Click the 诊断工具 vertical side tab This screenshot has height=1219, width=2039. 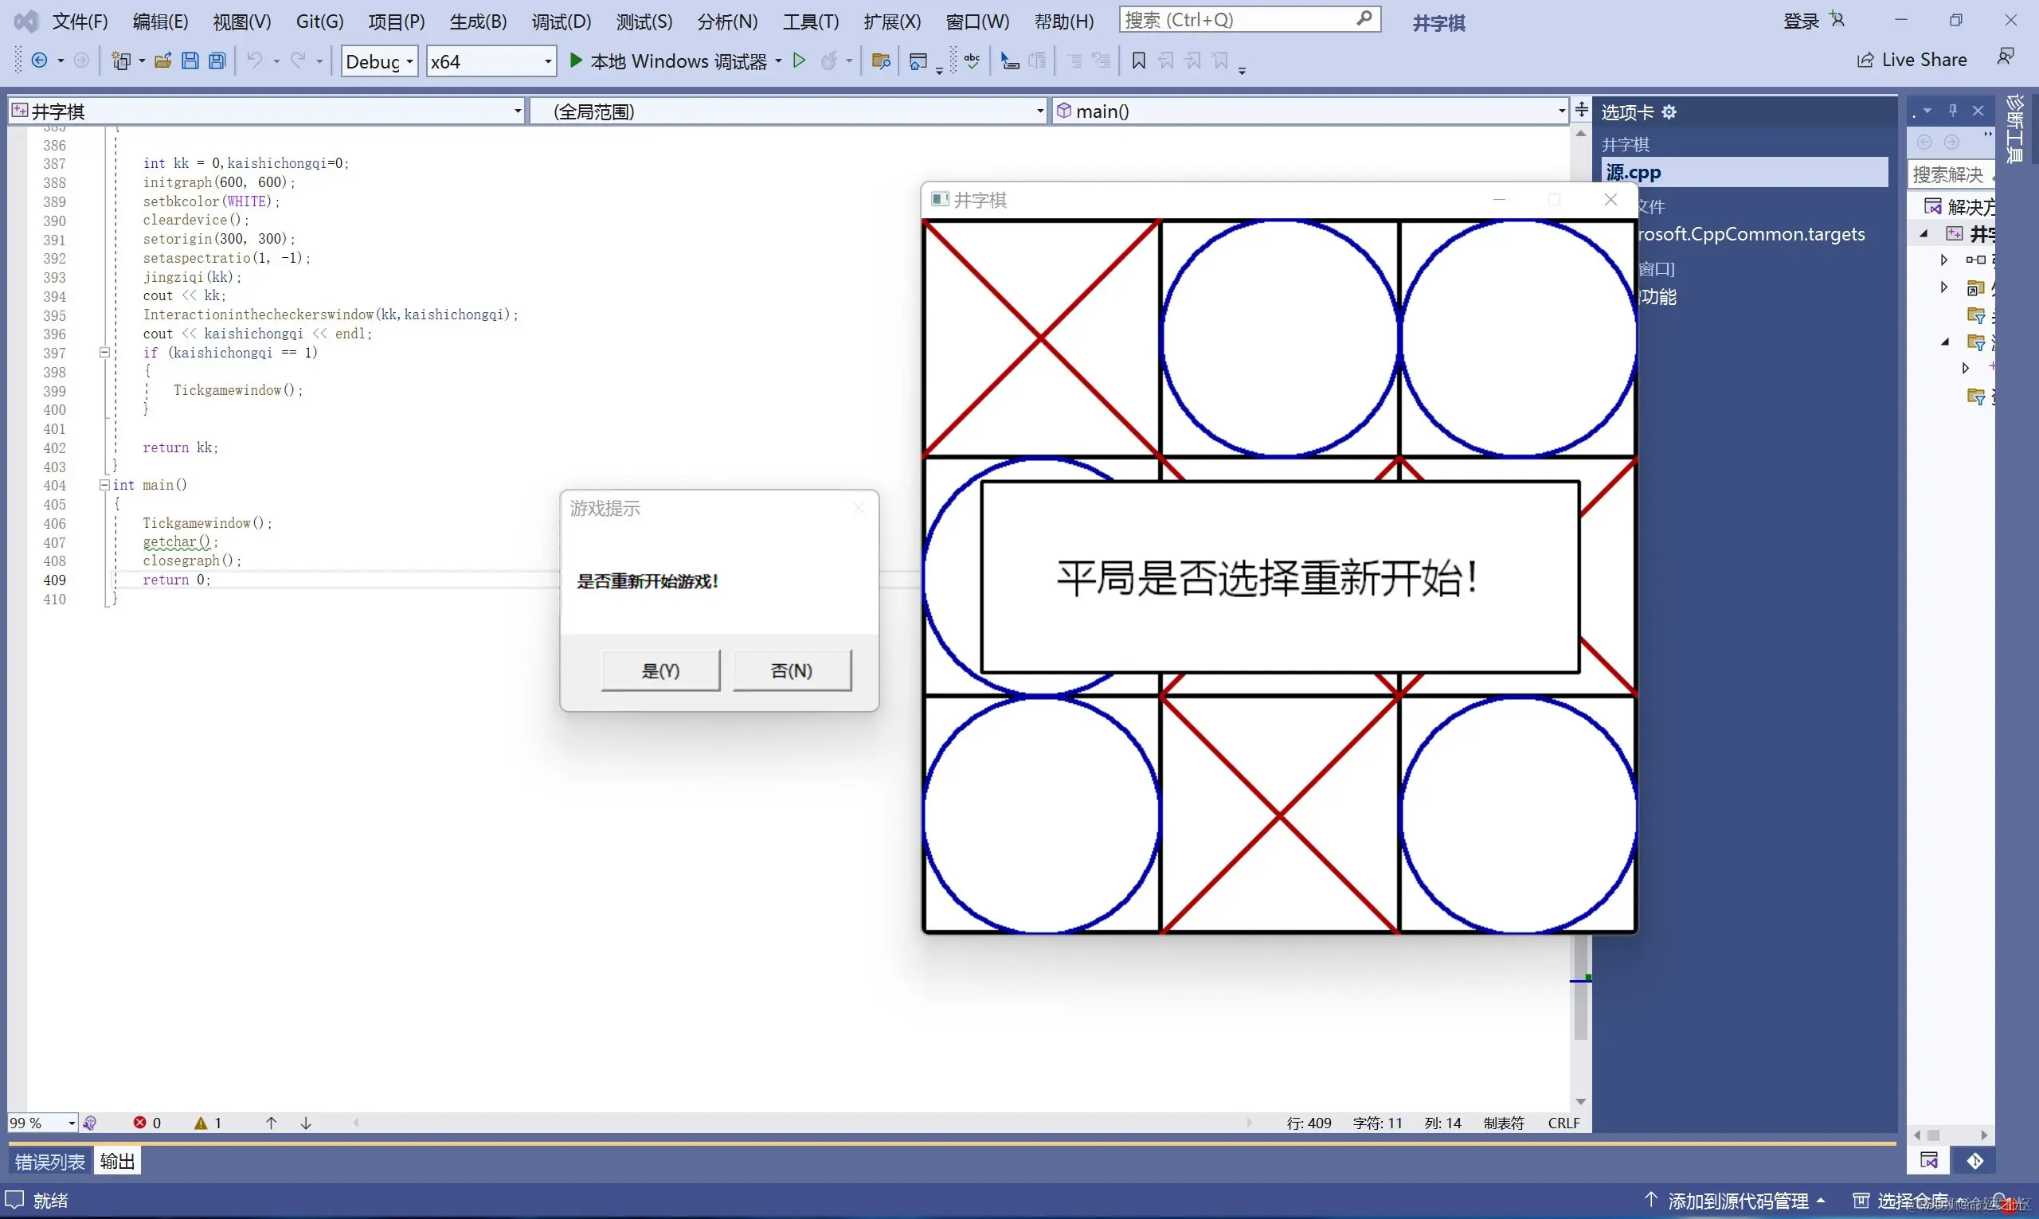(x=2014, y=129)
